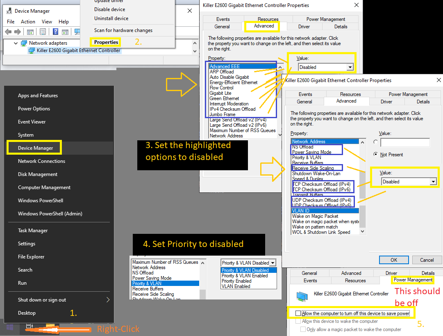Image resolution: width=443 pixels, height=336 pixels.
Task: Uncheck 'Allow the computer to turn off this device'
Action: click(x=298, y=313)
